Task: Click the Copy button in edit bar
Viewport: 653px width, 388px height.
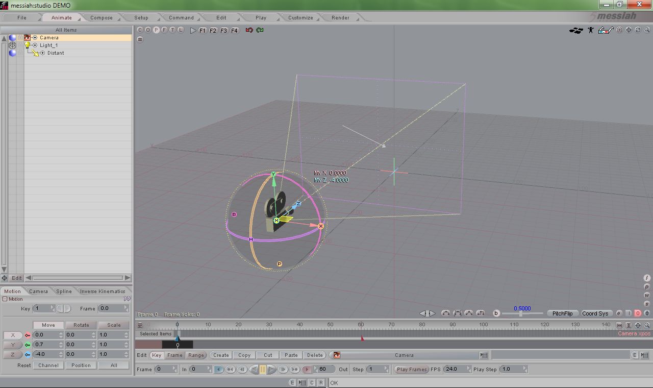Action: pyautogui.click(x=244, y=355)
